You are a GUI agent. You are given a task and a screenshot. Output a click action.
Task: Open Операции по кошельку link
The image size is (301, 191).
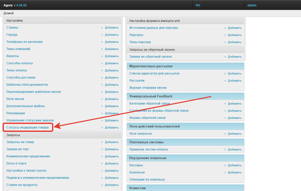click(147, 180)
